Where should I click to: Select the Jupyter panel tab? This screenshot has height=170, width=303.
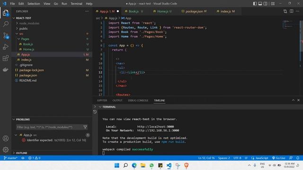pyautogui.click(x=102, y=101)
